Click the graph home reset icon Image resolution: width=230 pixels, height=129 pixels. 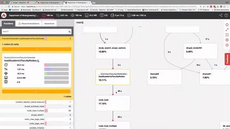tap(227, 25)
